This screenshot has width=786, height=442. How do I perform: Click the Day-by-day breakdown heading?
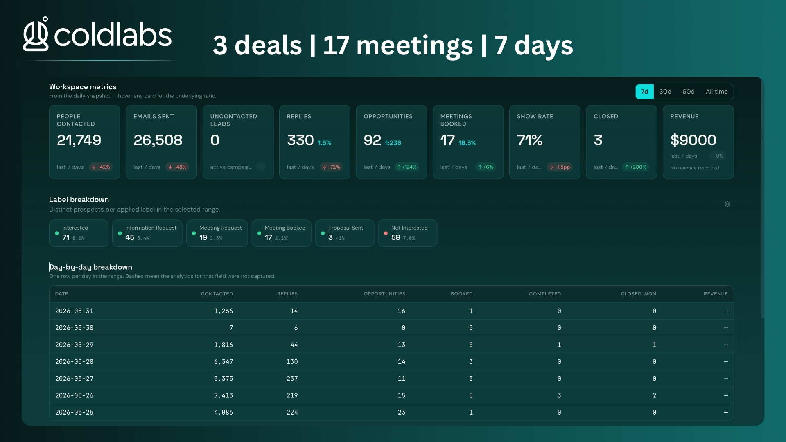(90, 267)
